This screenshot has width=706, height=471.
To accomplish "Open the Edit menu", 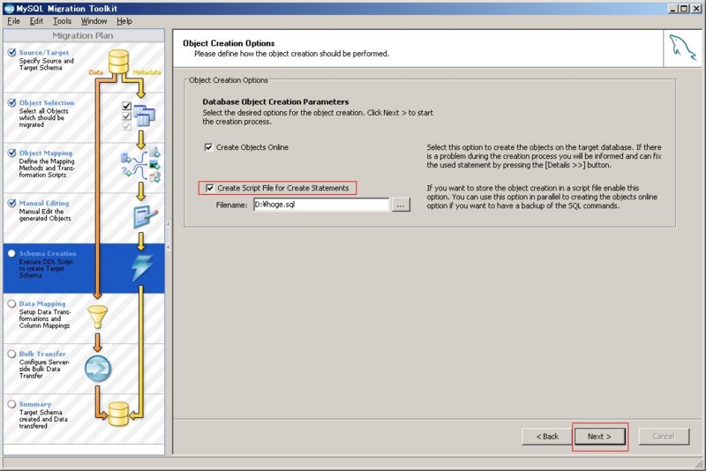I will 36,21.
